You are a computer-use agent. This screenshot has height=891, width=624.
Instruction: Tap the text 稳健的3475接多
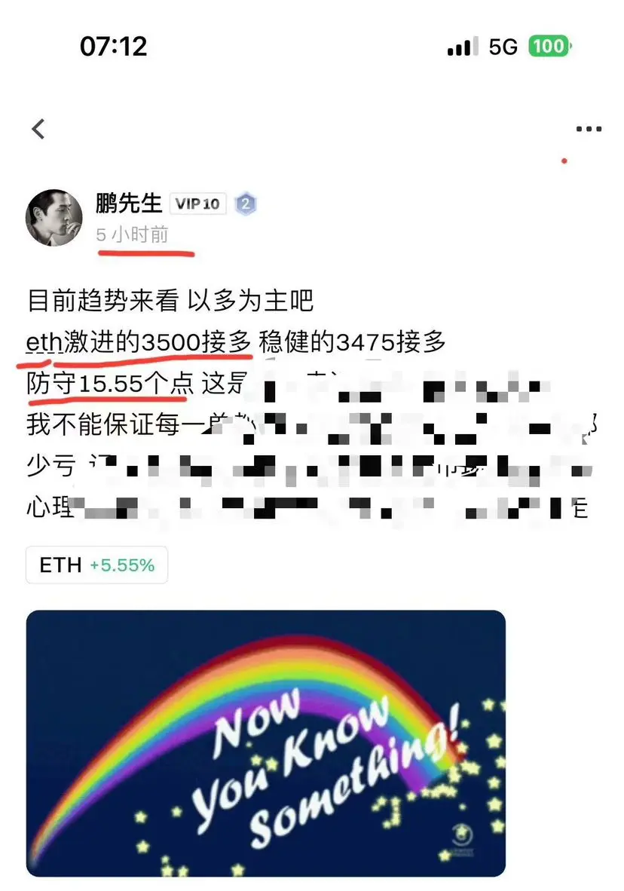click(x=352, y=343)
